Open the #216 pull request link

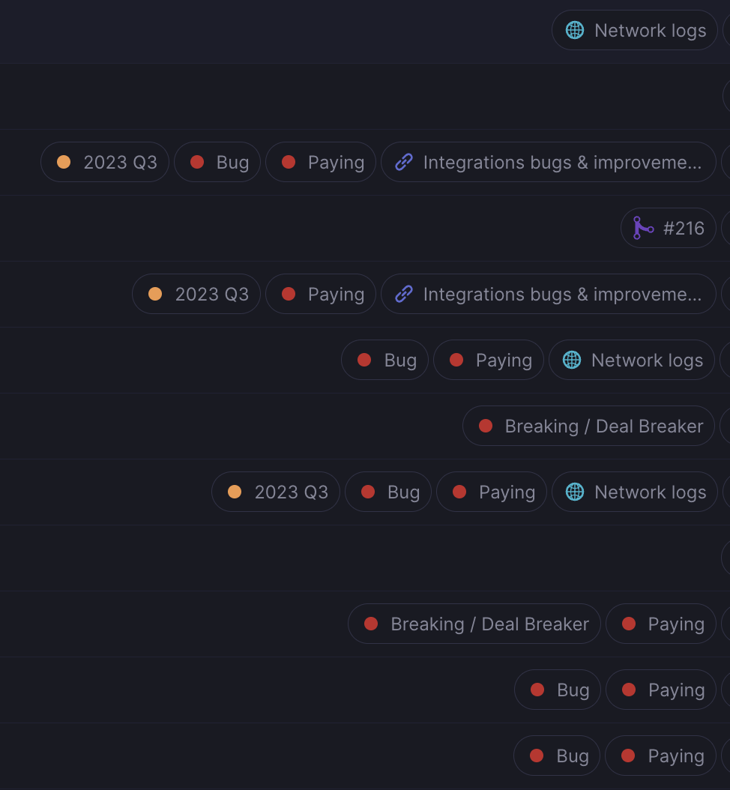[x=668, y=227]
